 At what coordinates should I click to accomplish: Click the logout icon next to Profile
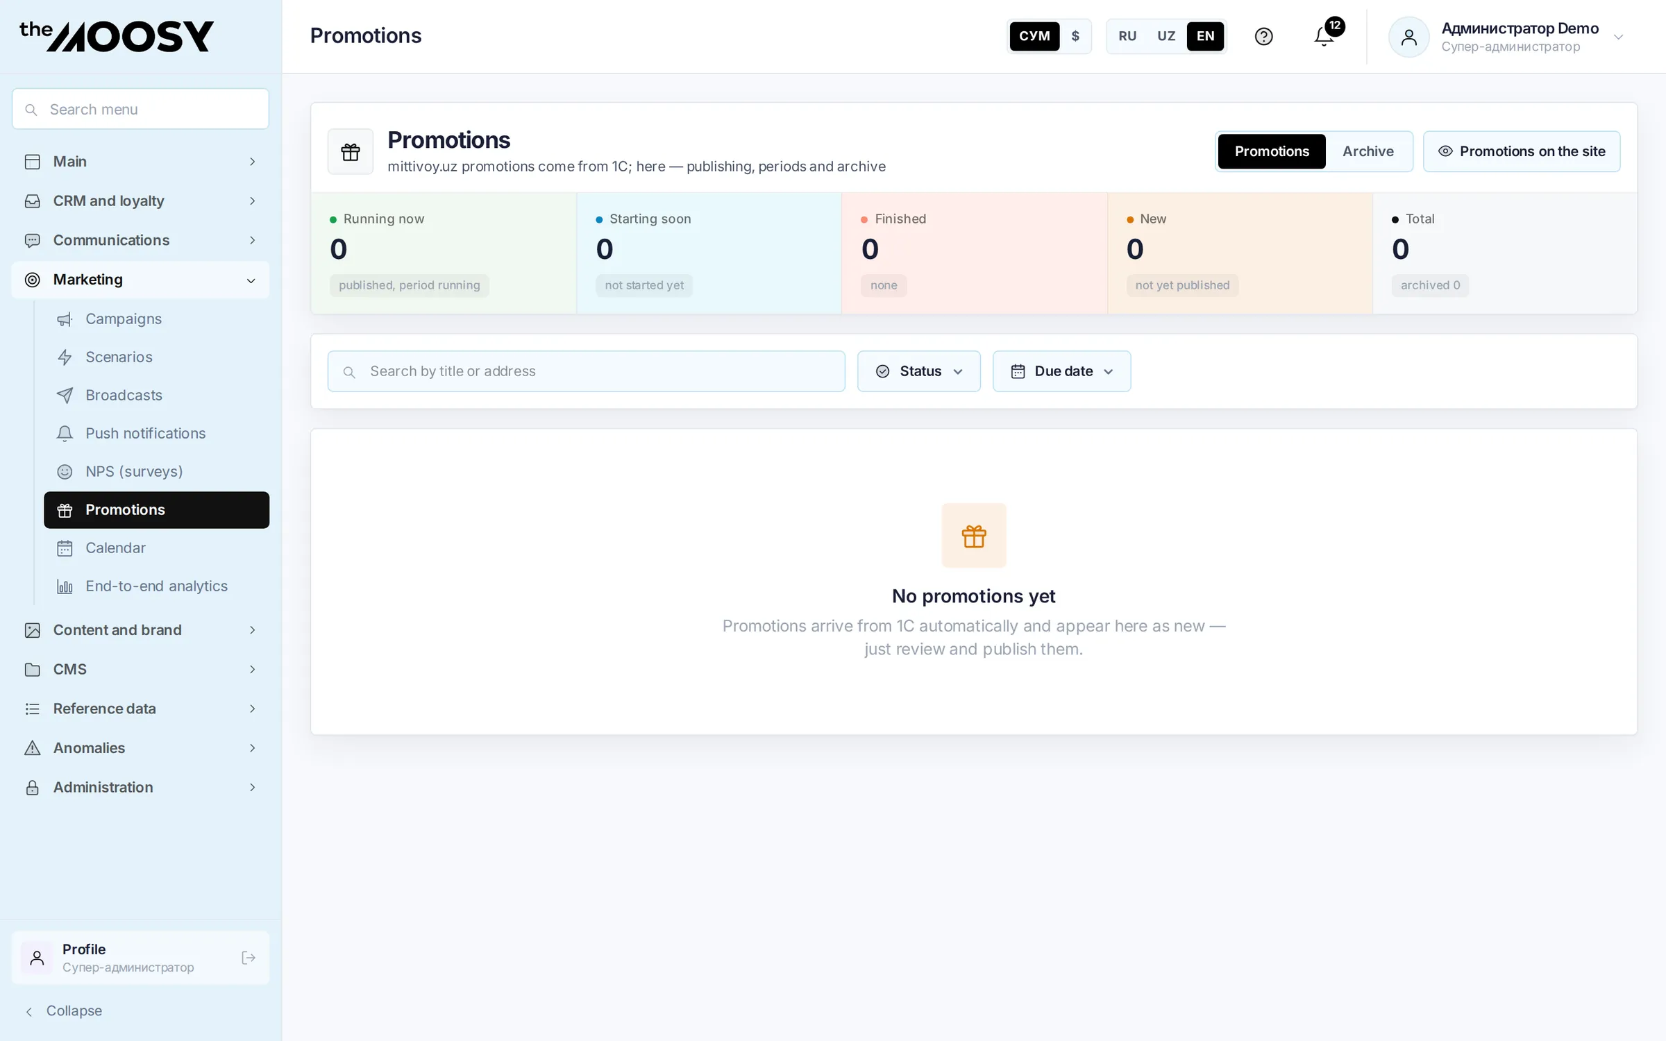[x=249, y=958]
